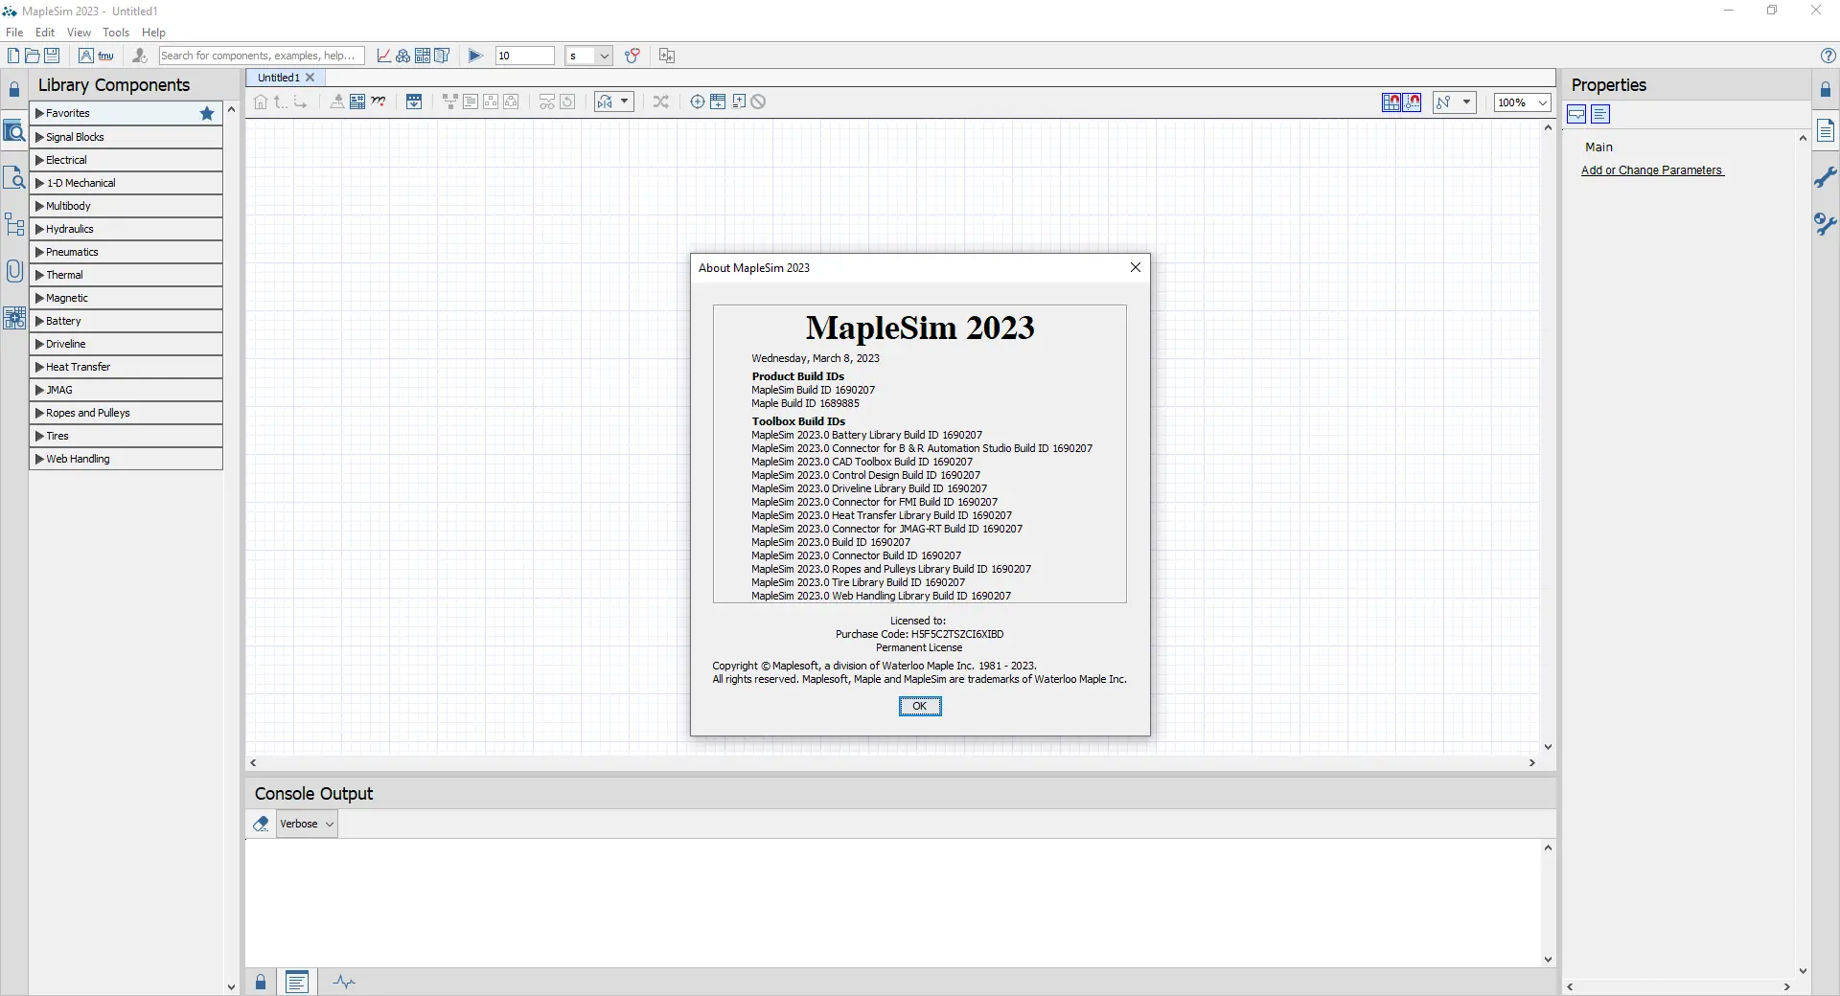Click OK in the About MapleSim dialog
This screenshot has height=996, width=1840.
click(920, 706)
